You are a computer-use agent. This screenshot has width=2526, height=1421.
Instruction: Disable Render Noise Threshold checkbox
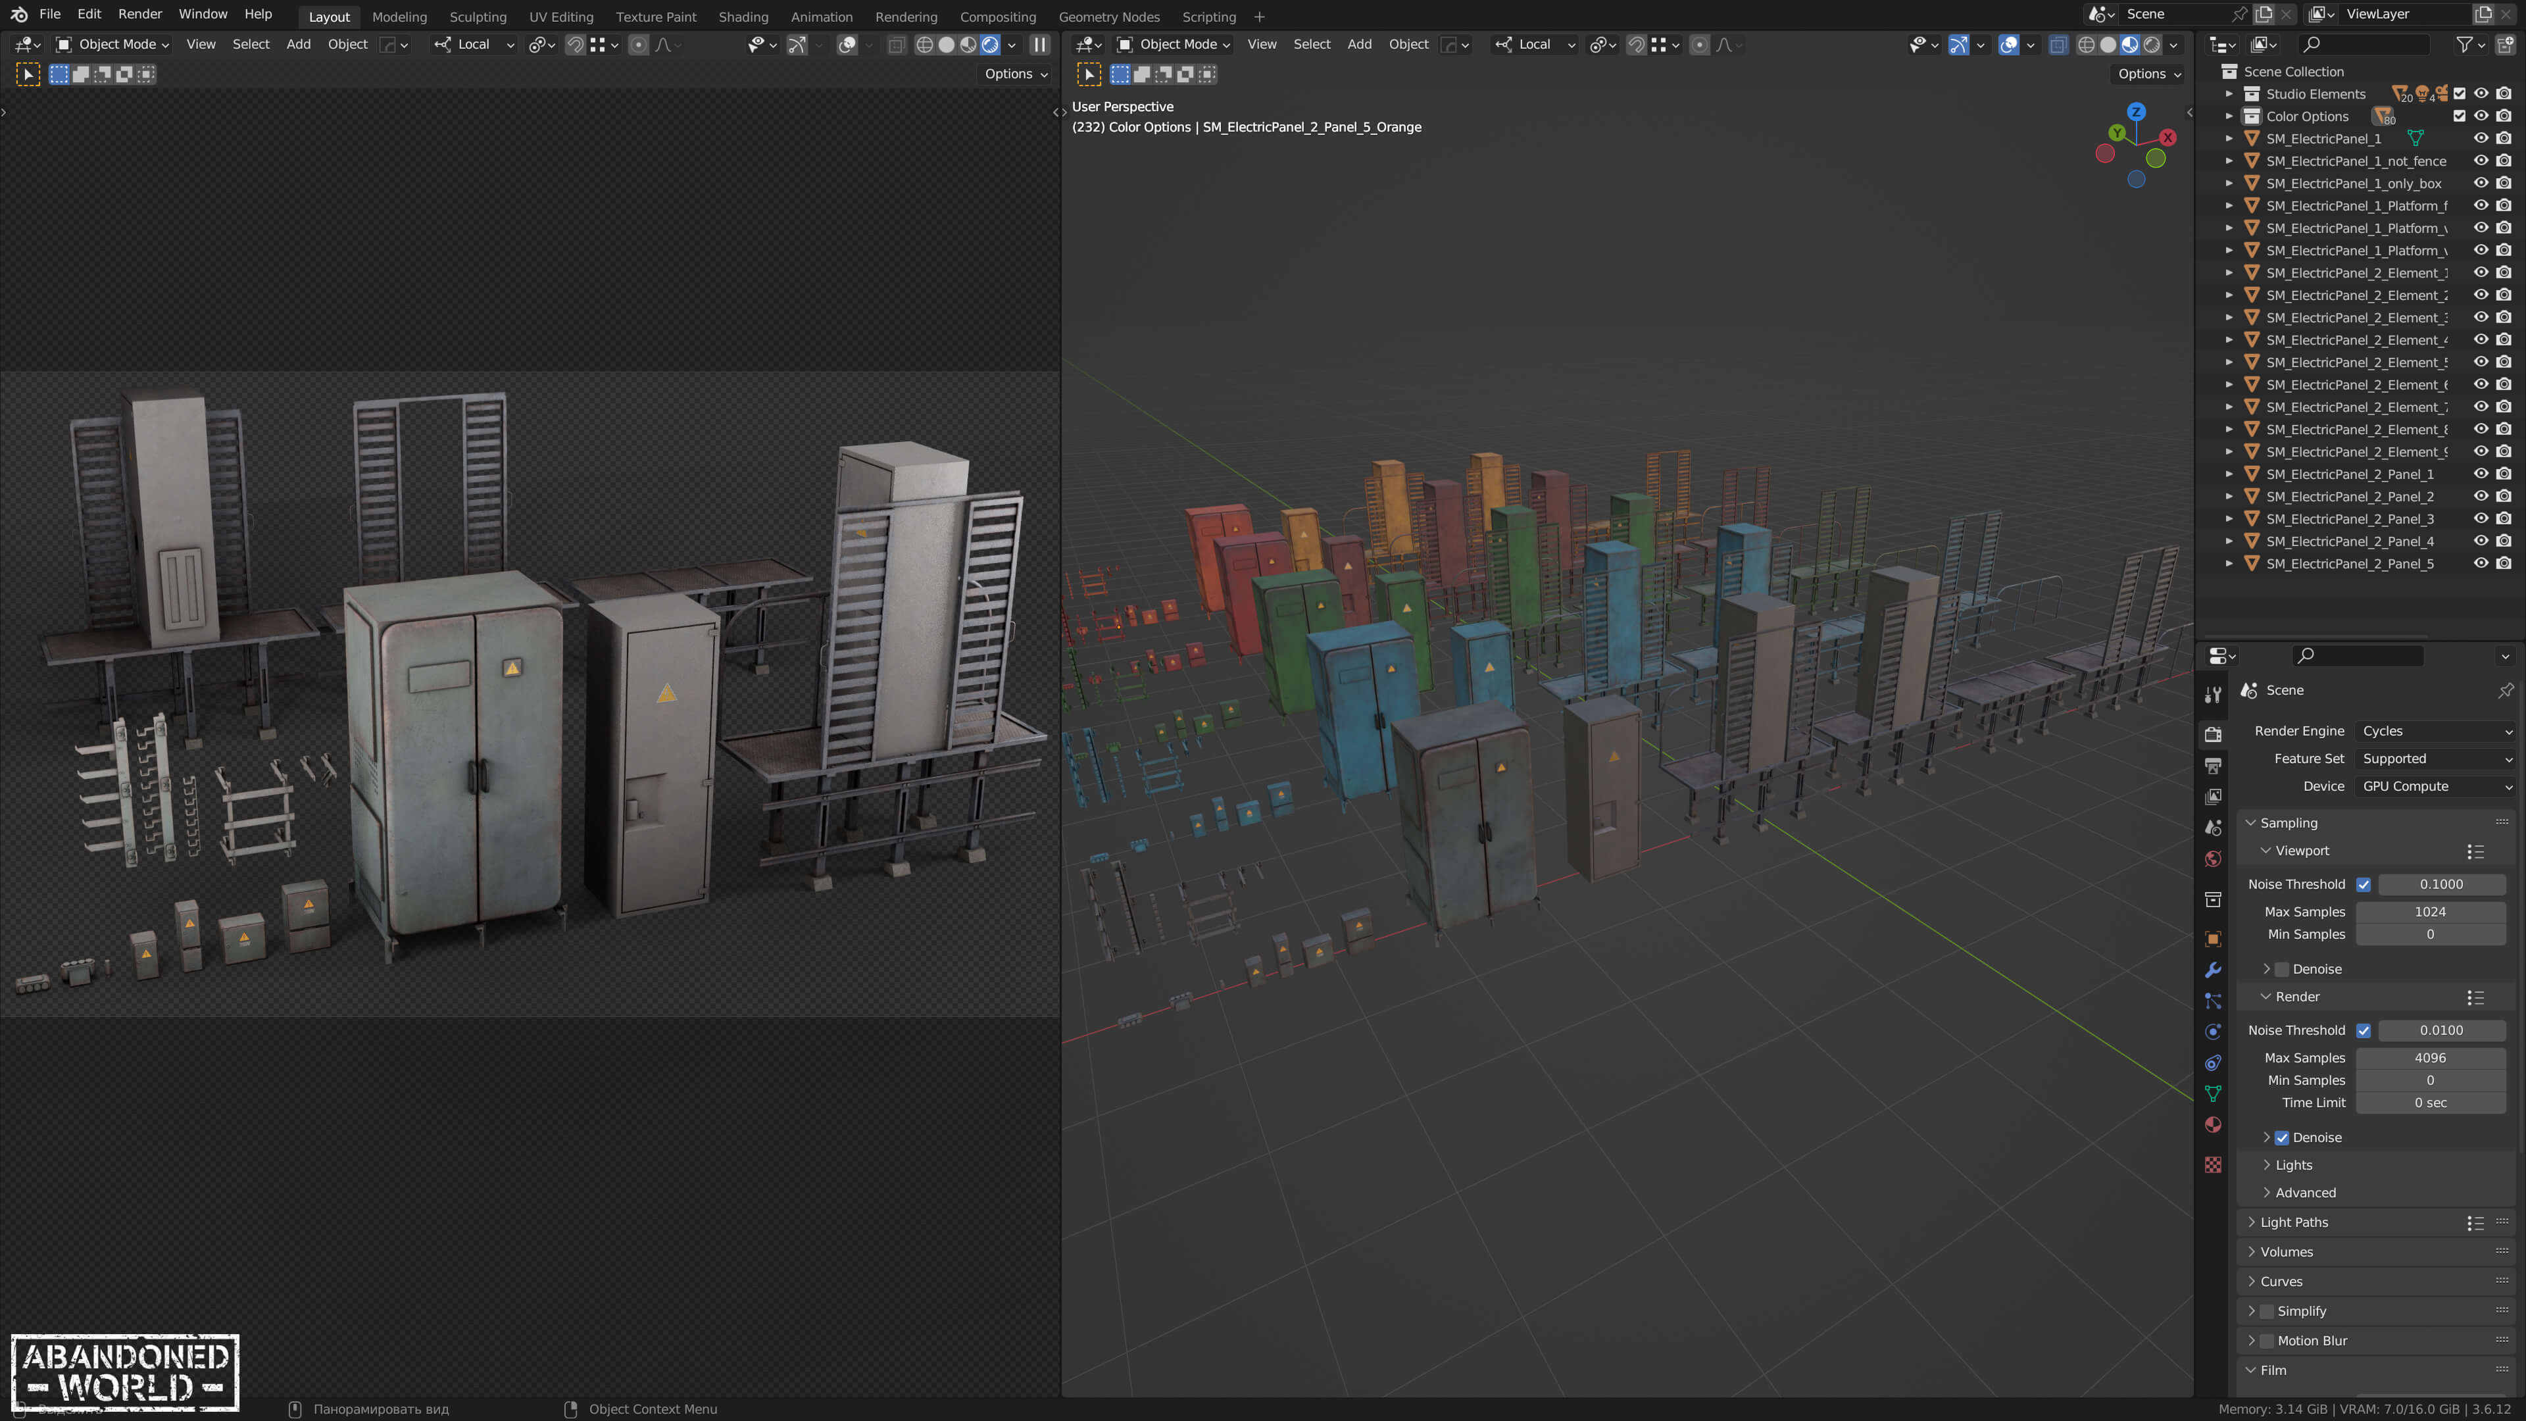[2364, 1030]
